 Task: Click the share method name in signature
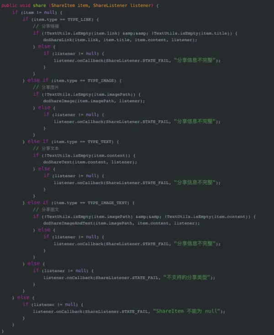tap(39, 5)
